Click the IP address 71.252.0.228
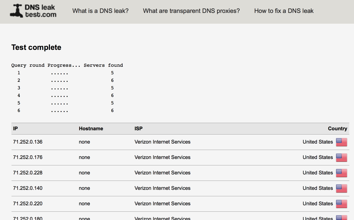Image resolution: width=354 pixels, height=220 pixels. (x=28, y=173)
